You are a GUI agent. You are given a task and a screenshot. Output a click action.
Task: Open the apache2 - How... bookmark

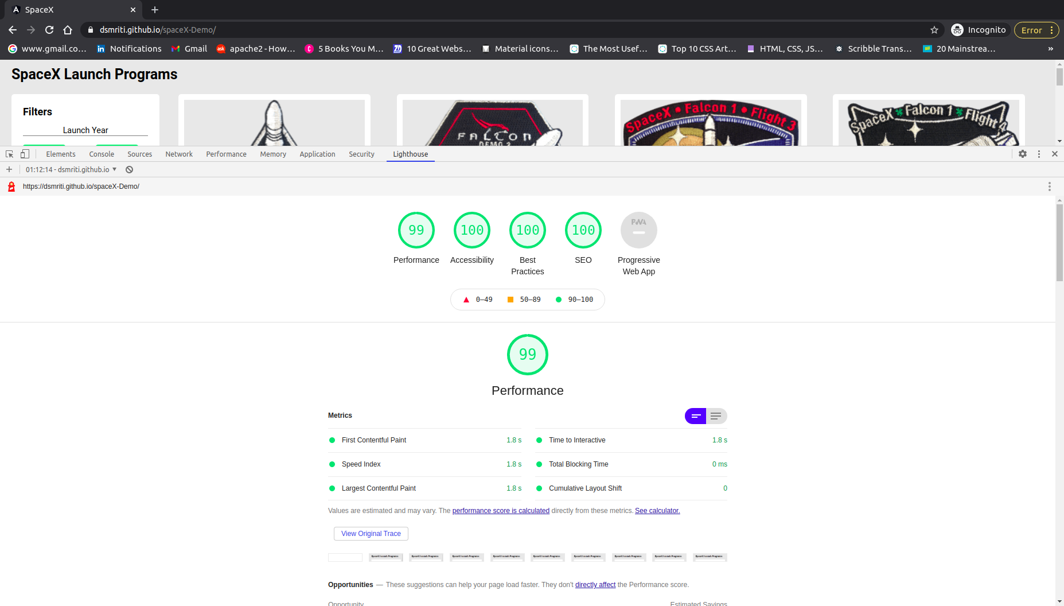click(x=256, y=49)
